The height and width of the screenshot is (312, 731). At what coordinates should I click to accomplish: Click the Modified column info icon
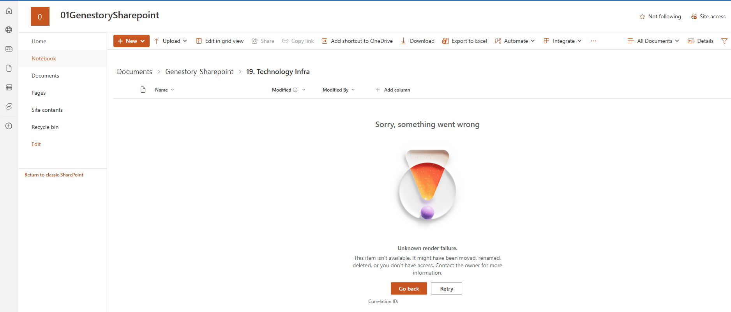pyautogui.click(x=295, y=90)
